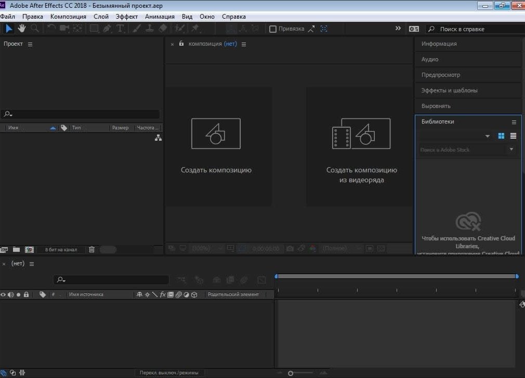Screen dimensions: 525x378
Task: Open the library selection dropdown in Библиотеки
Action: coord(487,137)
